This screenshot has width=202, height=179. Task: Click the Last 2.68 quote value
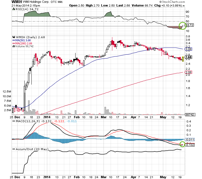point(123,6)
